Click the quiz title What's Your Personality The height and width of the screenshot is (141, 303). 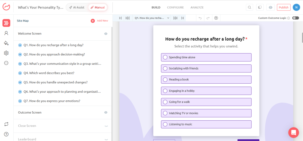tap(40, 7)
